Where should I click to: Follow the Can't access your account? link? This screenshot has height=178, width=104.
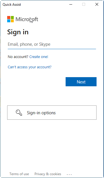coord(30,67)
